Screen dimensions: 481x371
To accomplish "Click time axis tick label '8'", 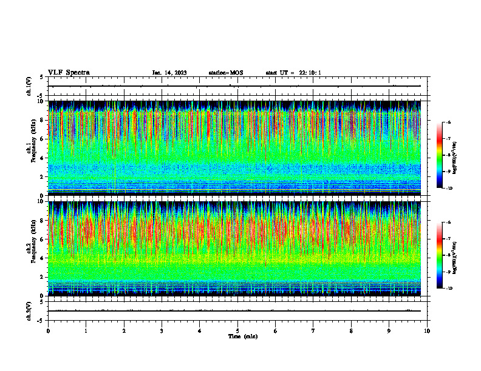I will point(351,331).
